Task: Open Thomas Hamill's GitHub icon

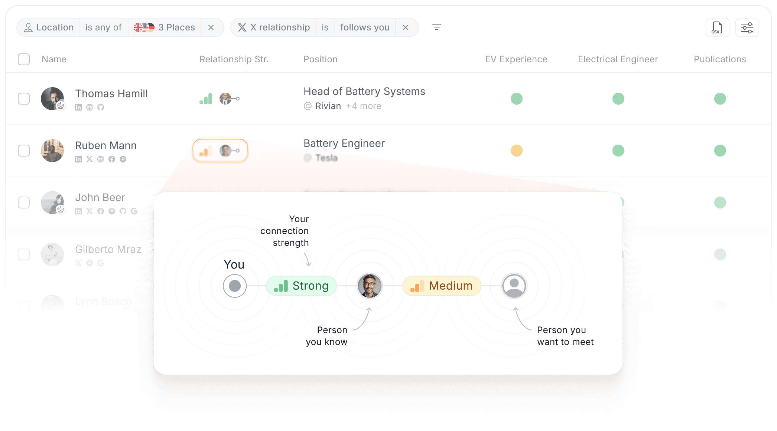Action: click(101, 107)
